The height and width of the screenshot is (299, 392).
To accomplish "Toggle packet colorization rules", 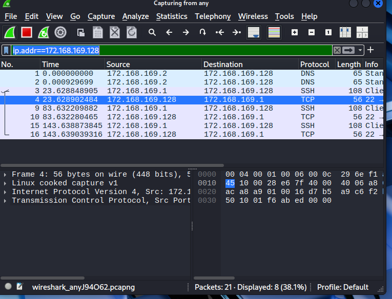I will tap(274, 32).
